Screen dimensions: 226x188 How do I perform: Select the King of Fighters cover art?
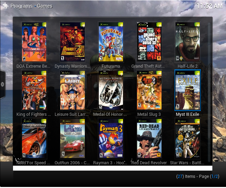pyautogui.click(x=34, y=90)
